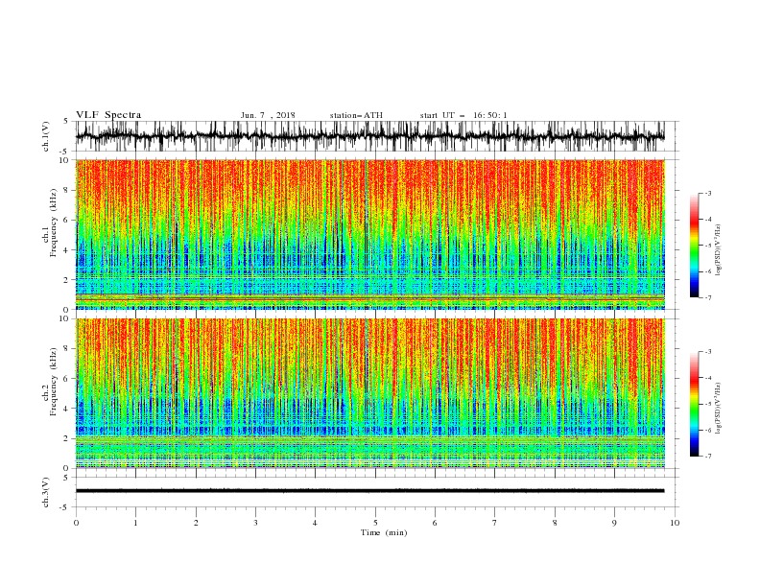Click the 'station=ATH' label

point(356,115)
